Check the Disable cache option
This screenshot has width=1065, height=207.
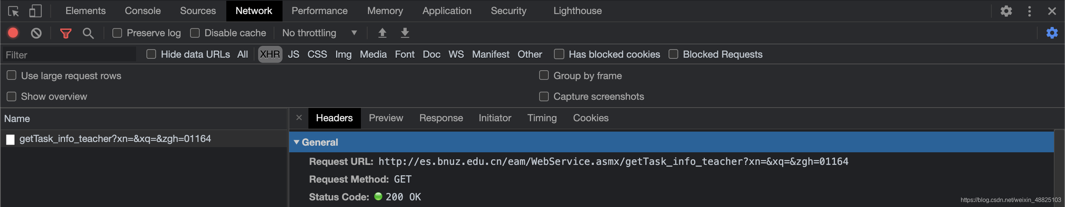pos(195,33)
